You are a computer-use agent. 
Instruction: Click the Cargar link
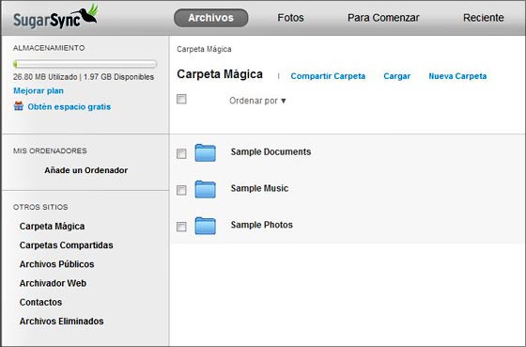(x=396, y=76)
